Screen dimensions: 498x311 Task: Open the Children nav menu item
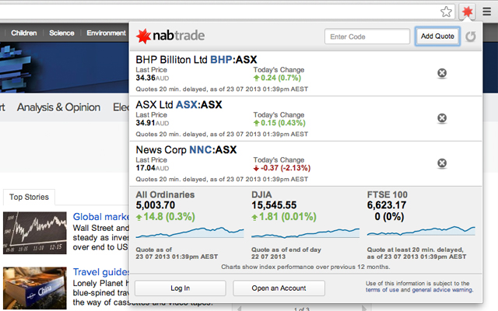24,33
